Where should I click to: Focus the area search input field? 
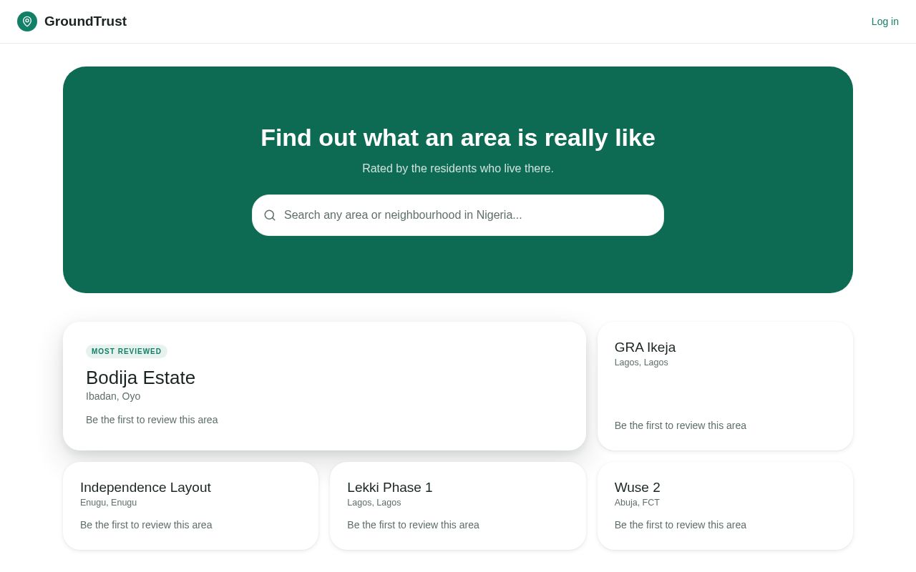click(x=458, y=215)
